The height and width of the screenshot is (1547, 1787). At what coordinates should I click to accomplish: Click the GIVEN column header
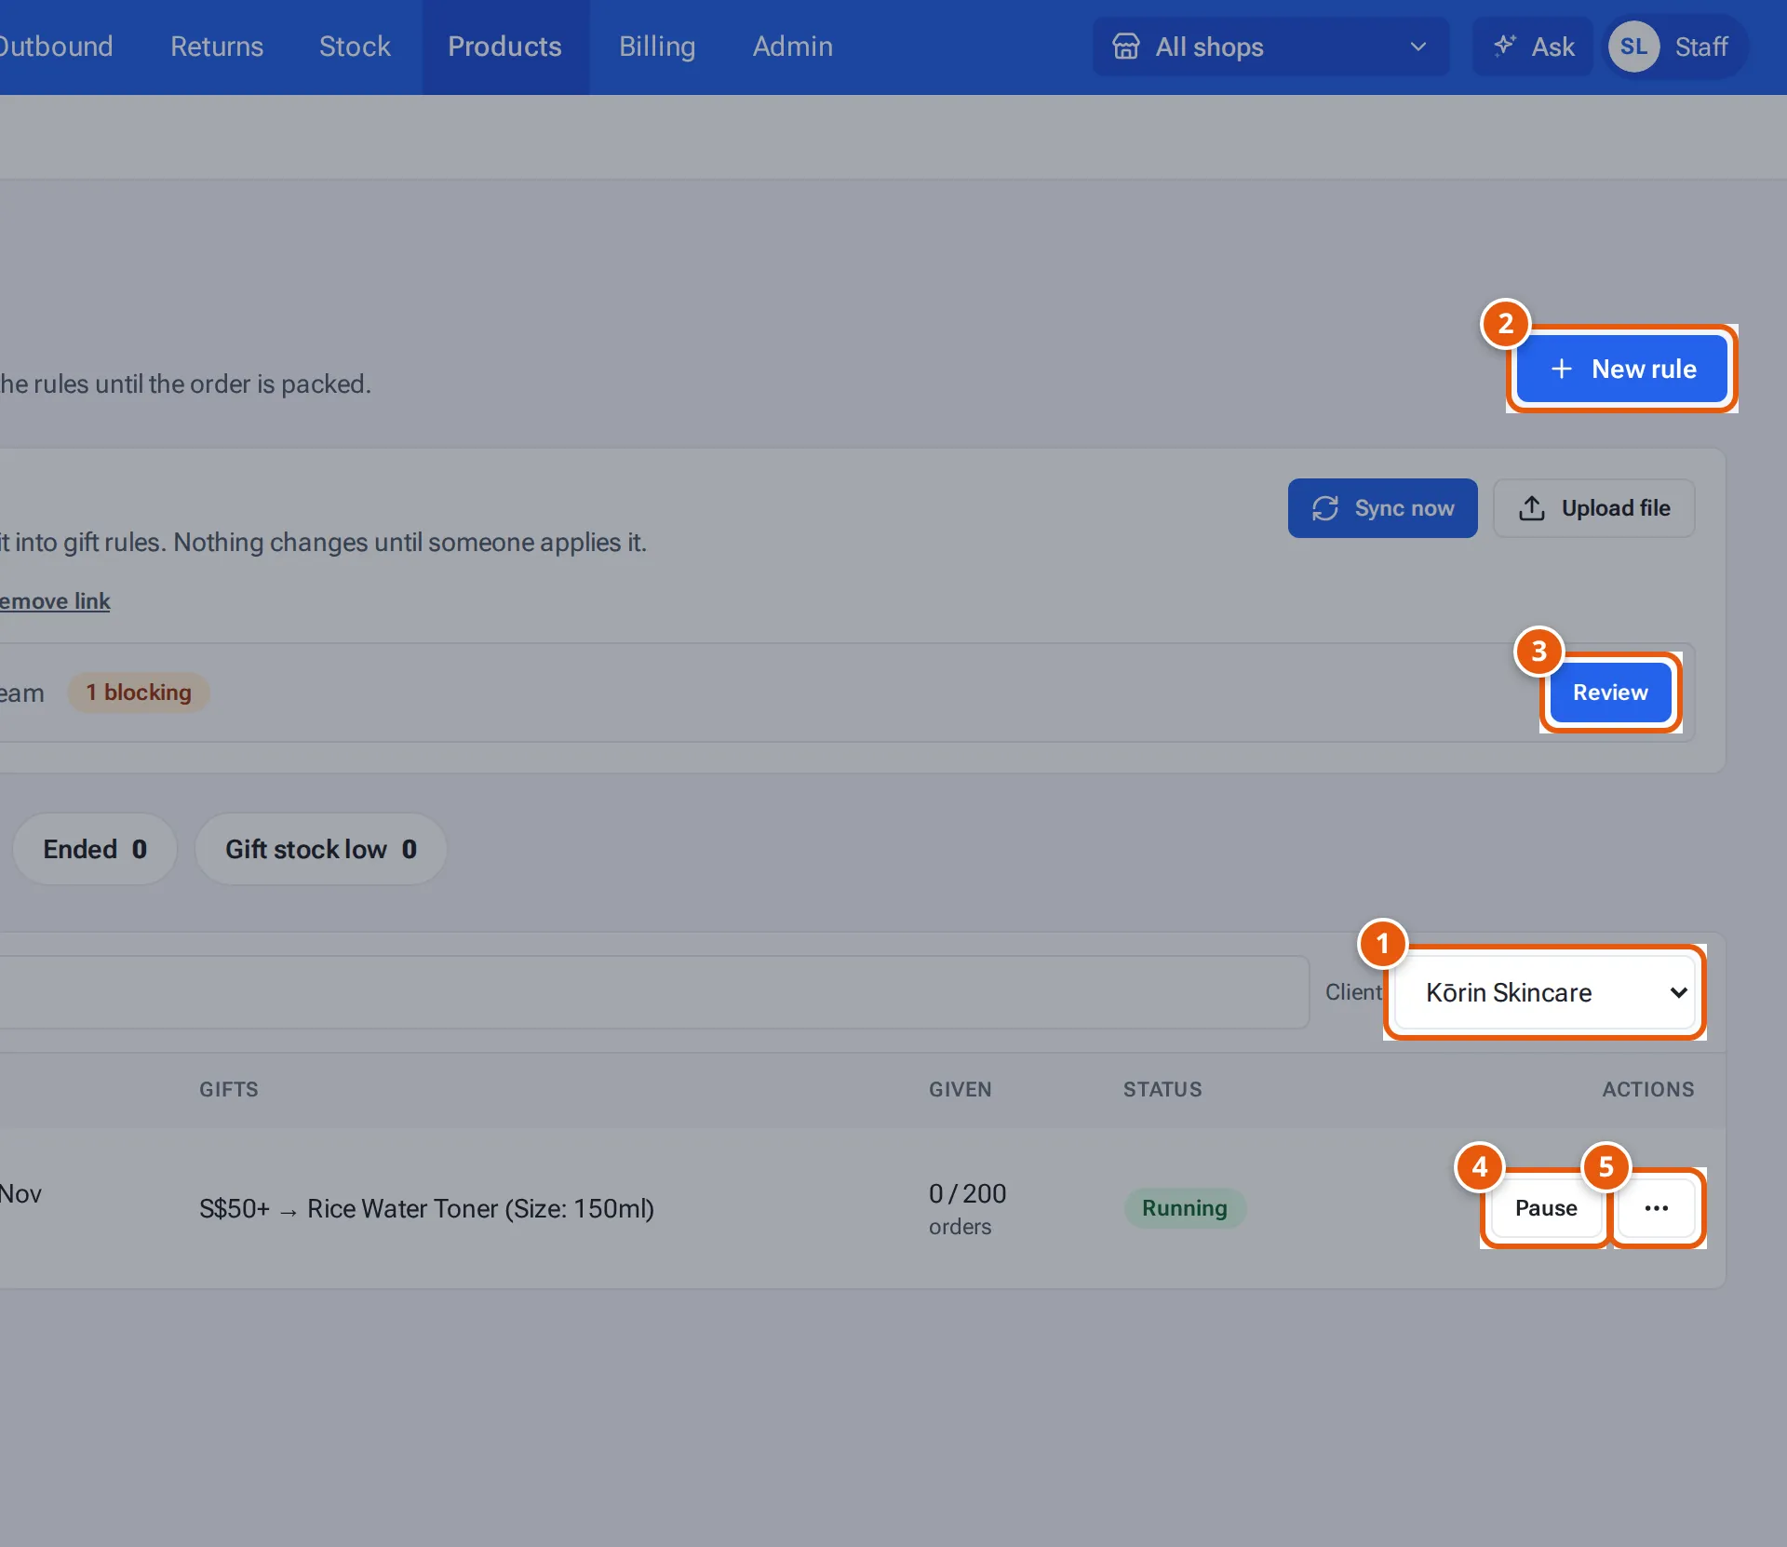[961, 1089]
